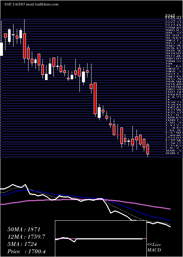The height and width of the screenshot is (257, 183).
Task: Click the <<Live MACD label
Action: 154,247
